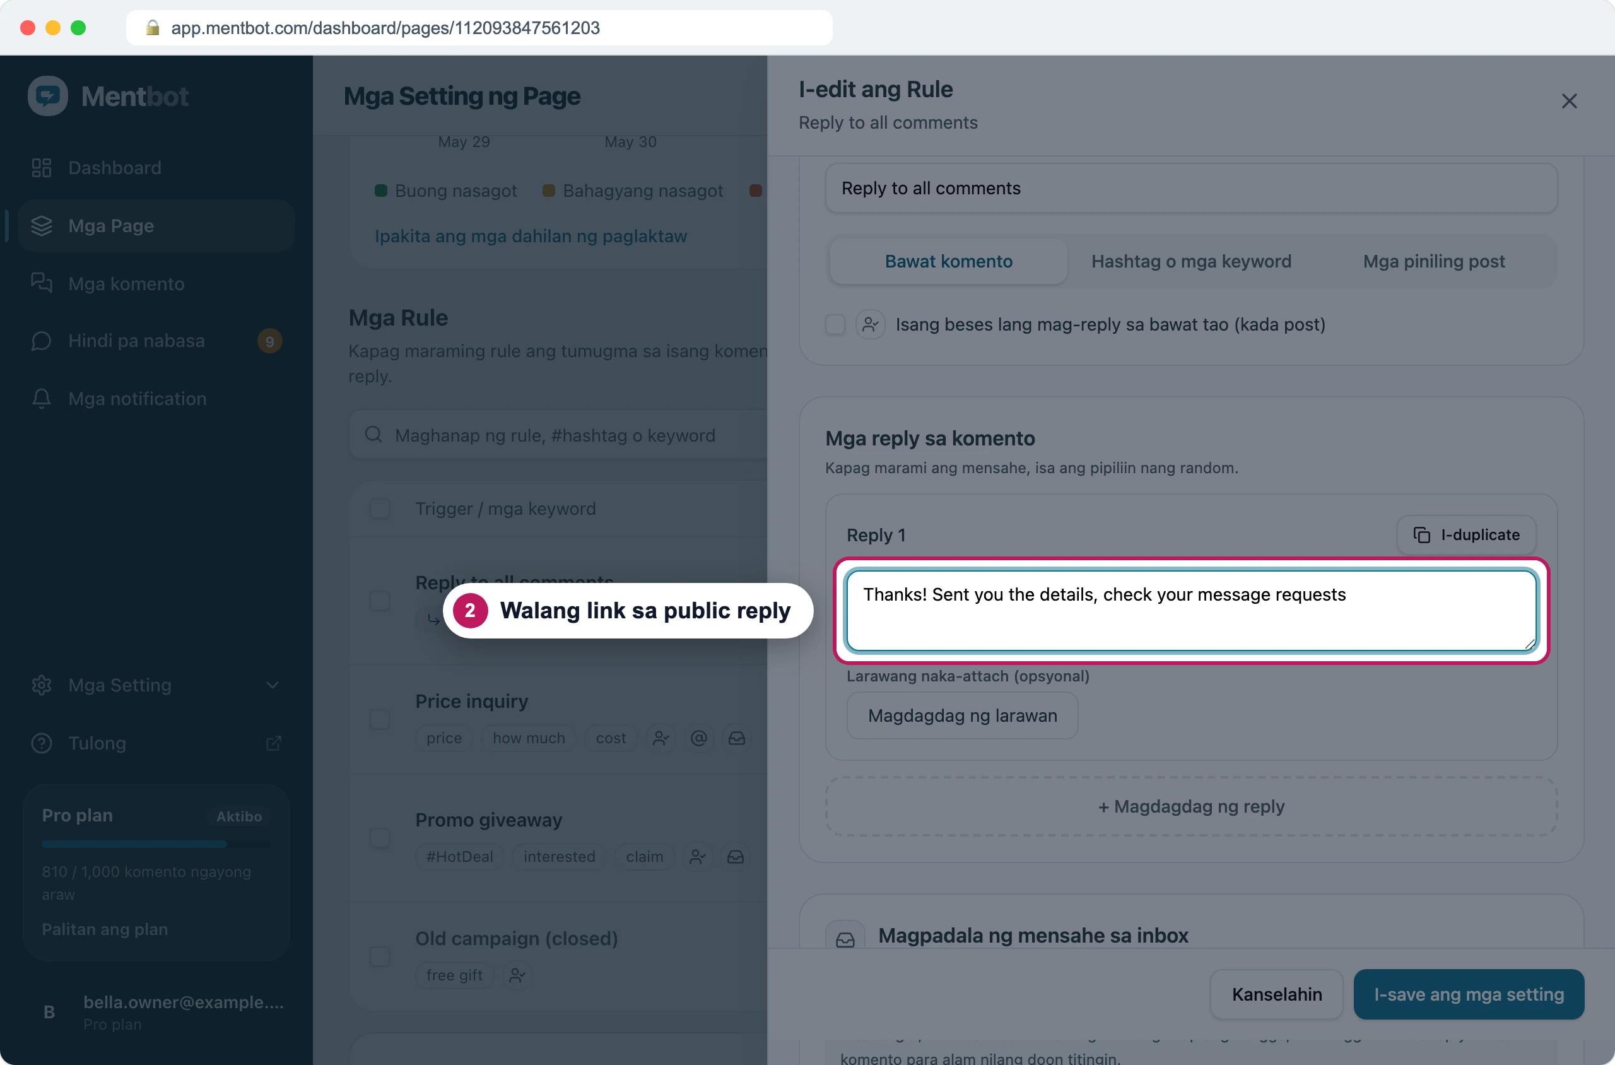Tick the select-all checkbox beside Trigger header
Image resolution: width=1615 pixels, height=1065 pixels.
click(x=380, y=509)
